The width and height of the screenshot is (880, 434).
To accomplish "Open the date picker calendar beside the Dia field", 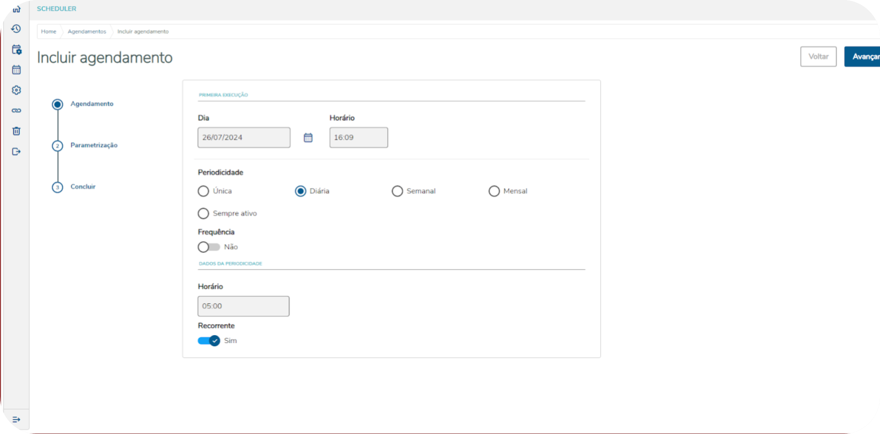I will [x=308, y=137].
